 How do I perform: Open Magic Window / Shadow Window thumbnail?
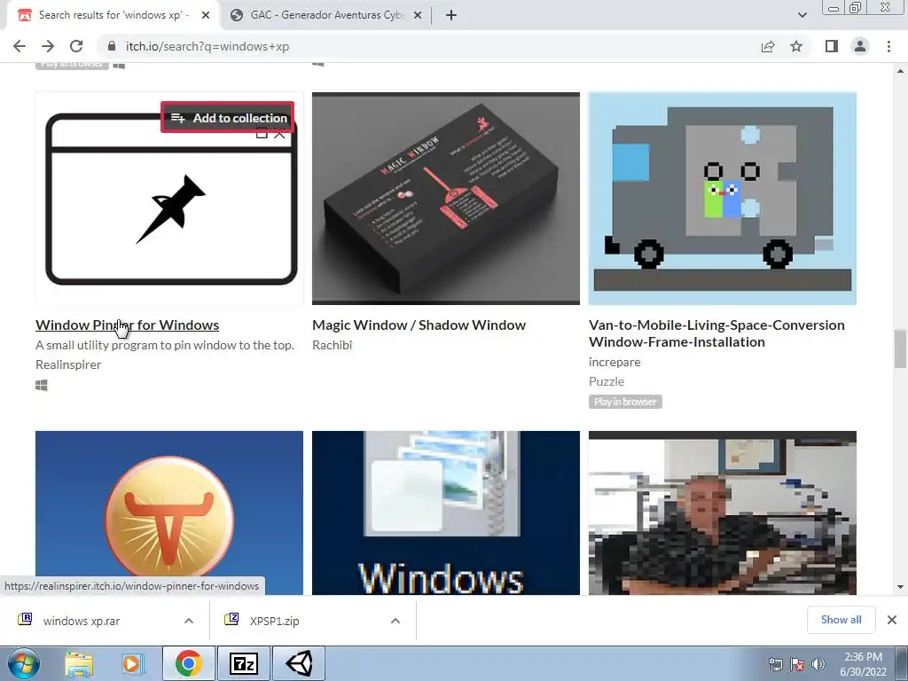coord(446,198)
